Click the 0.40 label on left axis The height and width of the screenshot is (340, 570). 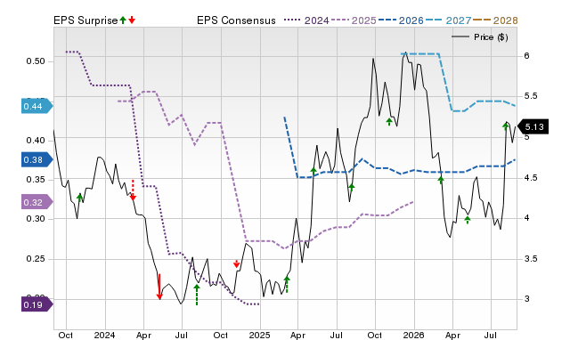tap(36, 141)
